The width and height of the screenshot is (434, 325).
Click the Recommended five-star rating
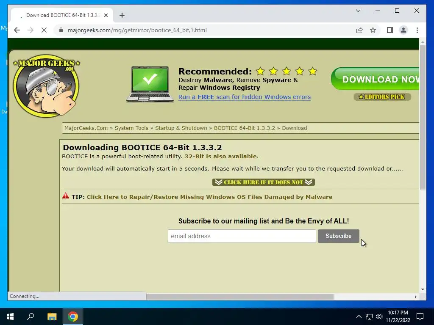tap(286, 71)
